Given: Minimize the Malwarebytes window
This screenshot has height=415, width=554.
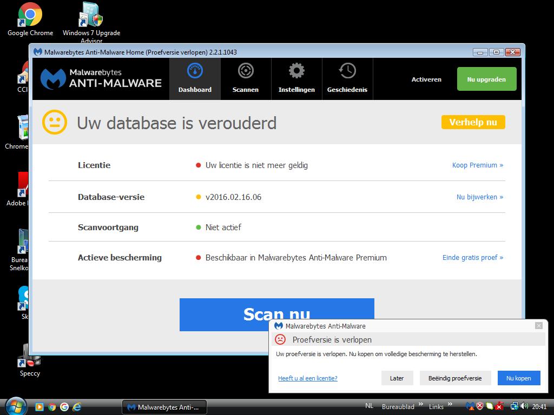Looking at the screenshot, I should pos(480,52).
